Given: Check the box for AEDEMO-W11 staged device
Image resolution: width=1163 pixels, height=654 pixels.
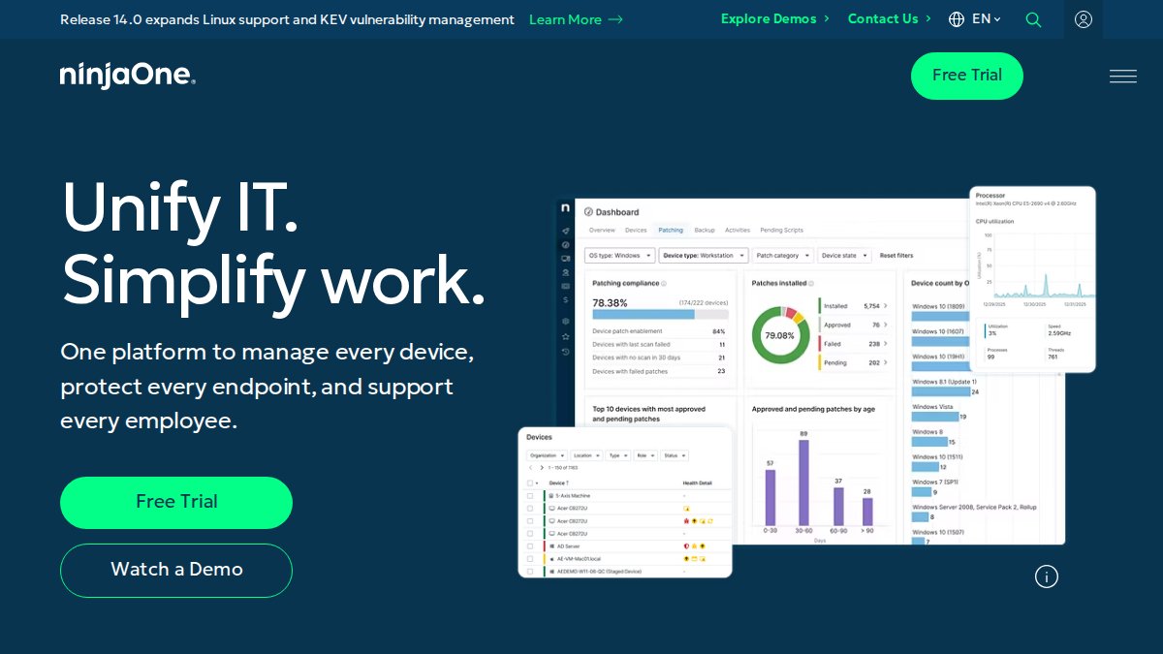Looking at the screenshot, I should (x=530, y=572).
